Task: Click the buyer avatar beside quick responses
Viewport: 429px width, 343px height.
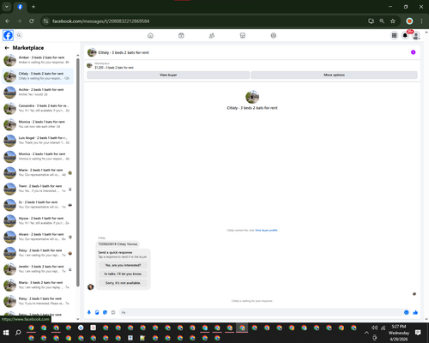Action: [x=91, y=286]
